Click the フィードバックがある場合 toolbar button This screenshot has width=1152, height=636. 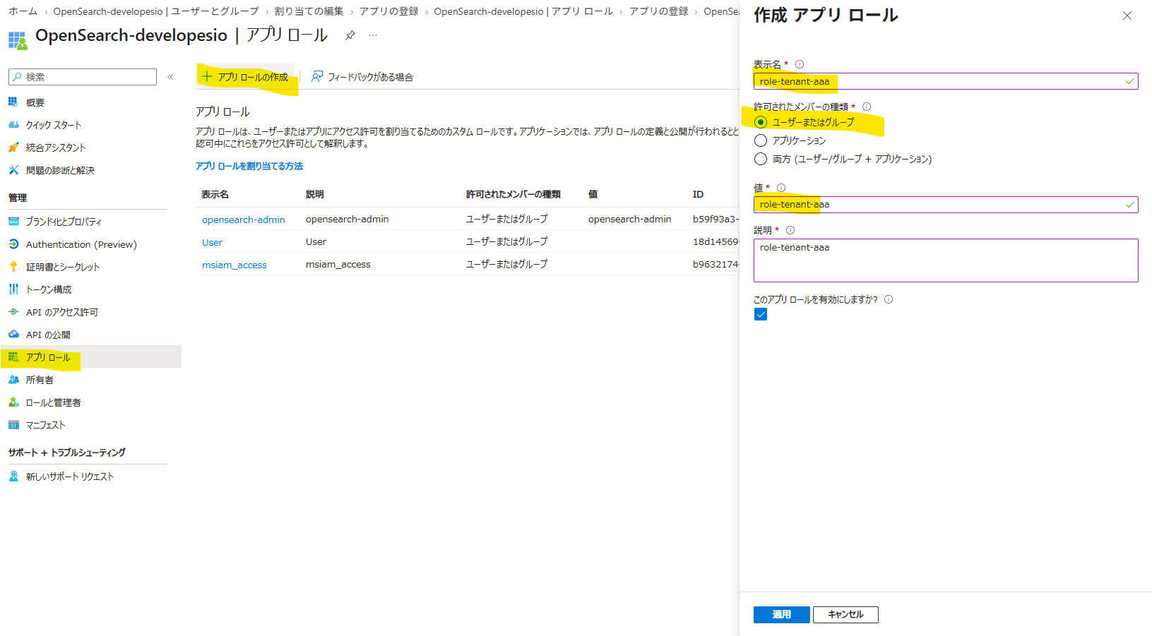tap(362, 77)
